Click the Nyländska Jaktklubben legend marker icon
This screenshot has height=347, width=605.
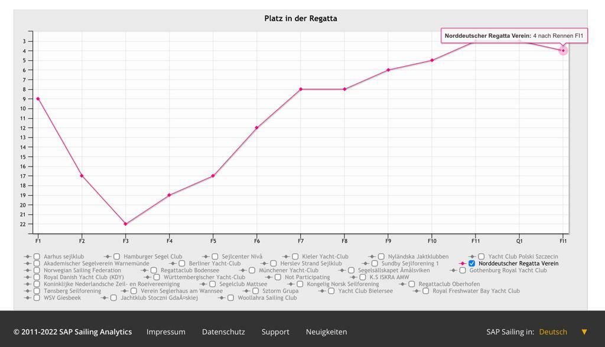(x=372, y=257)
